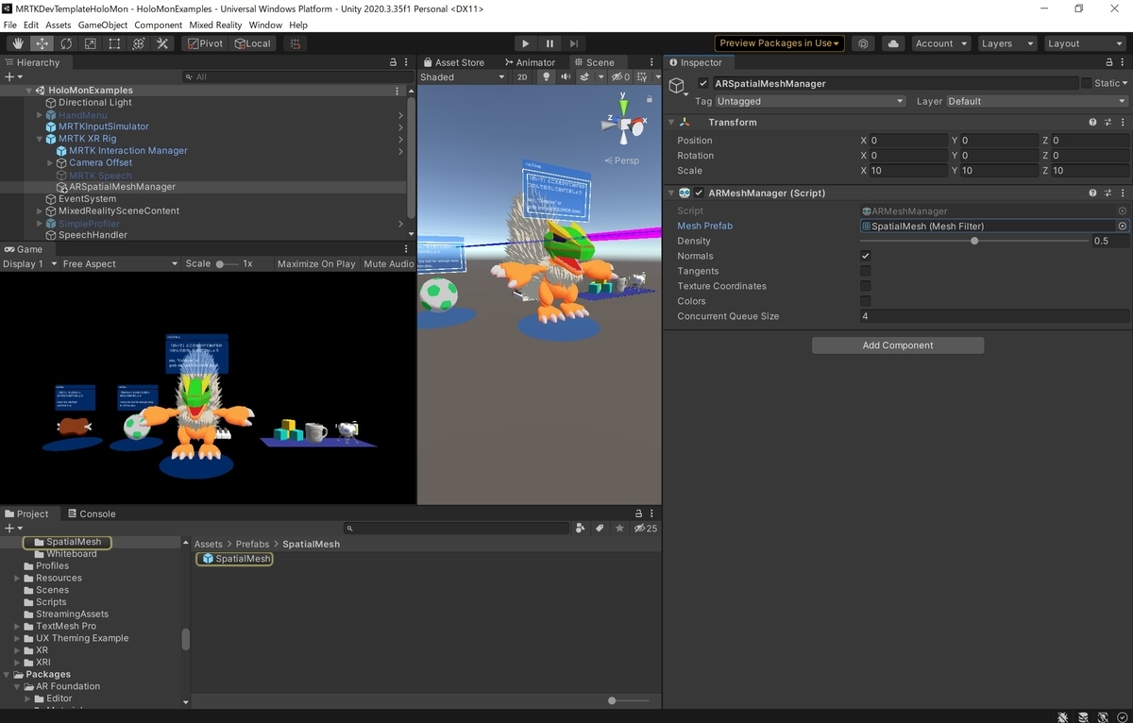Click the Pause button
The image size is (1133, 723).
(x=550, y=43)
